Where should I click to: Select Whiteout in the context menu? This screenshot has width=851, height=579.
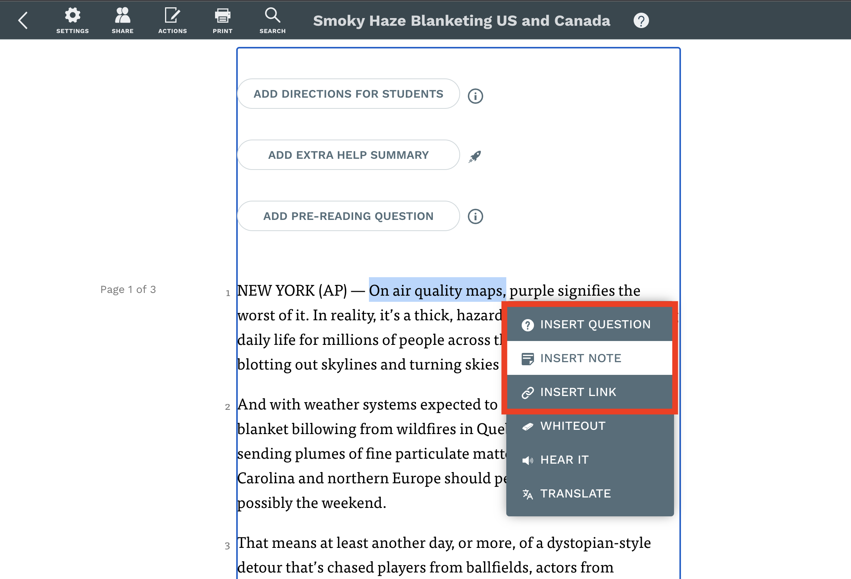click(x=590, y=426)
